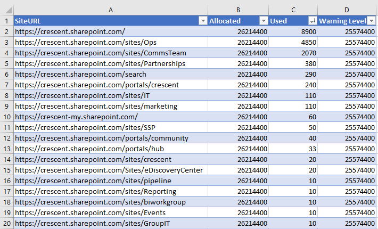Select column D header
The height and width of the screenshot is (229, 378).
pyautogui.click(x=347, y=10)
